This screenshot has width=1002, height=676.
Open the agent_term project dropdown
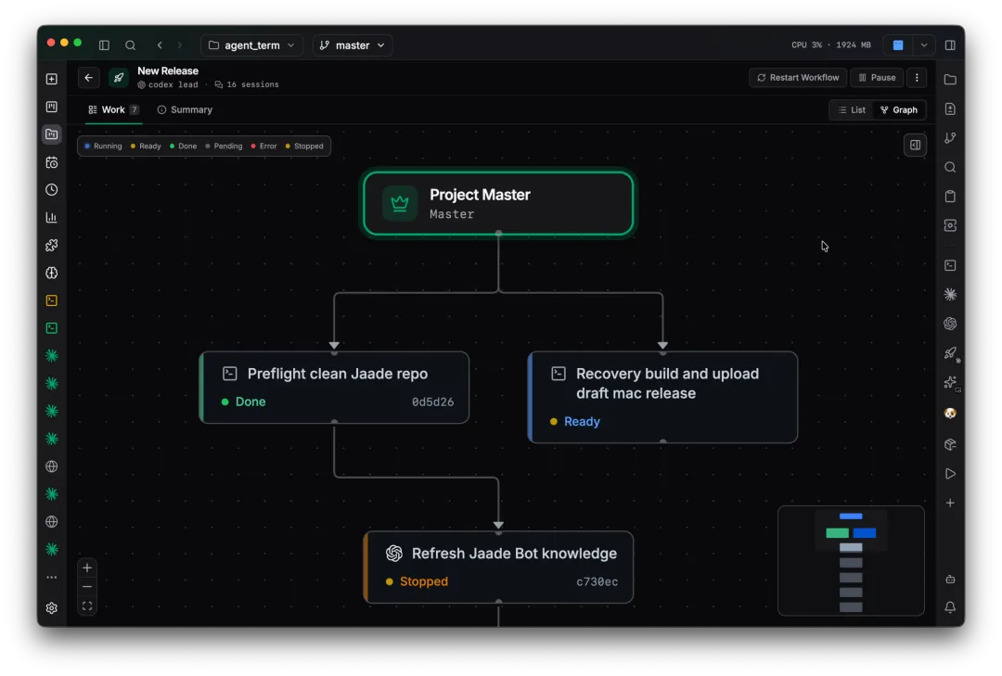[251, 45]
